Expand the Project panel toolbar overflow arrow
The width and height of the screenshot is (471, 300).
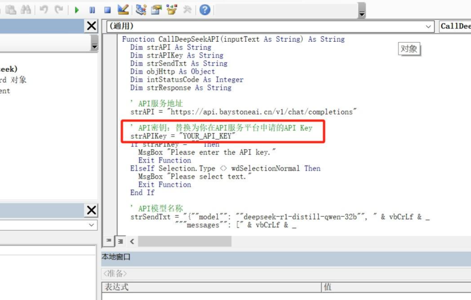pos(95,43)
